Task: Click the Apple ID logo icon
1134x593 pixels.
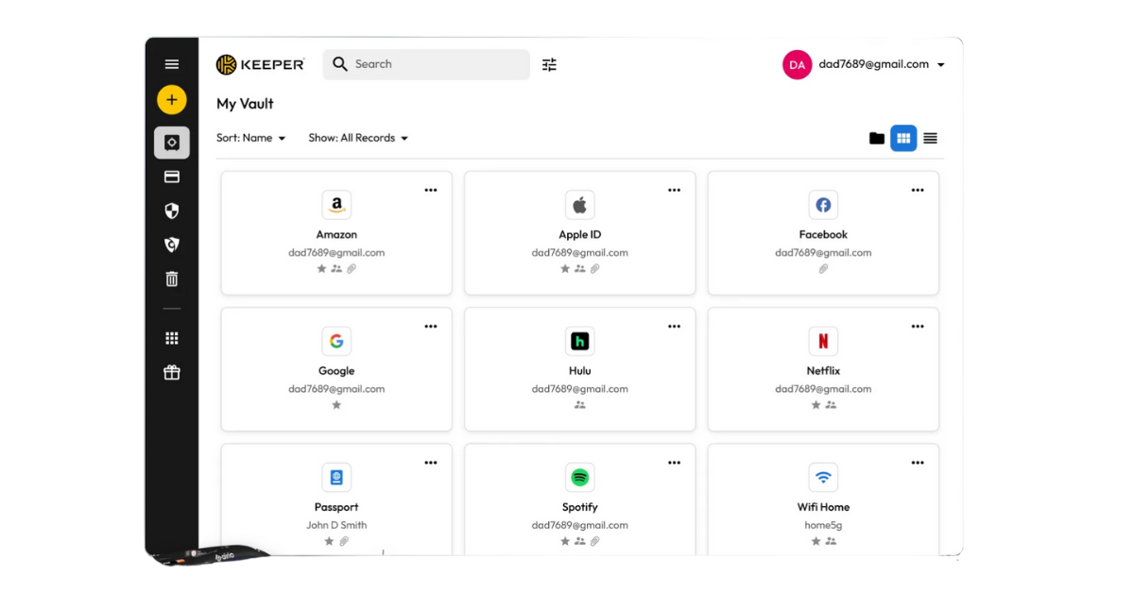Action: (x=580, y=205)
